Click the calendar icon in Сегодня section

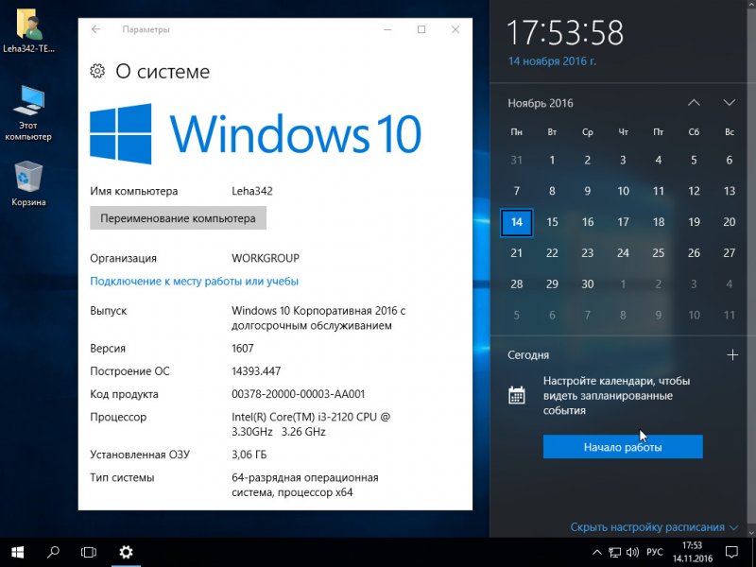[x=517, y=395]
